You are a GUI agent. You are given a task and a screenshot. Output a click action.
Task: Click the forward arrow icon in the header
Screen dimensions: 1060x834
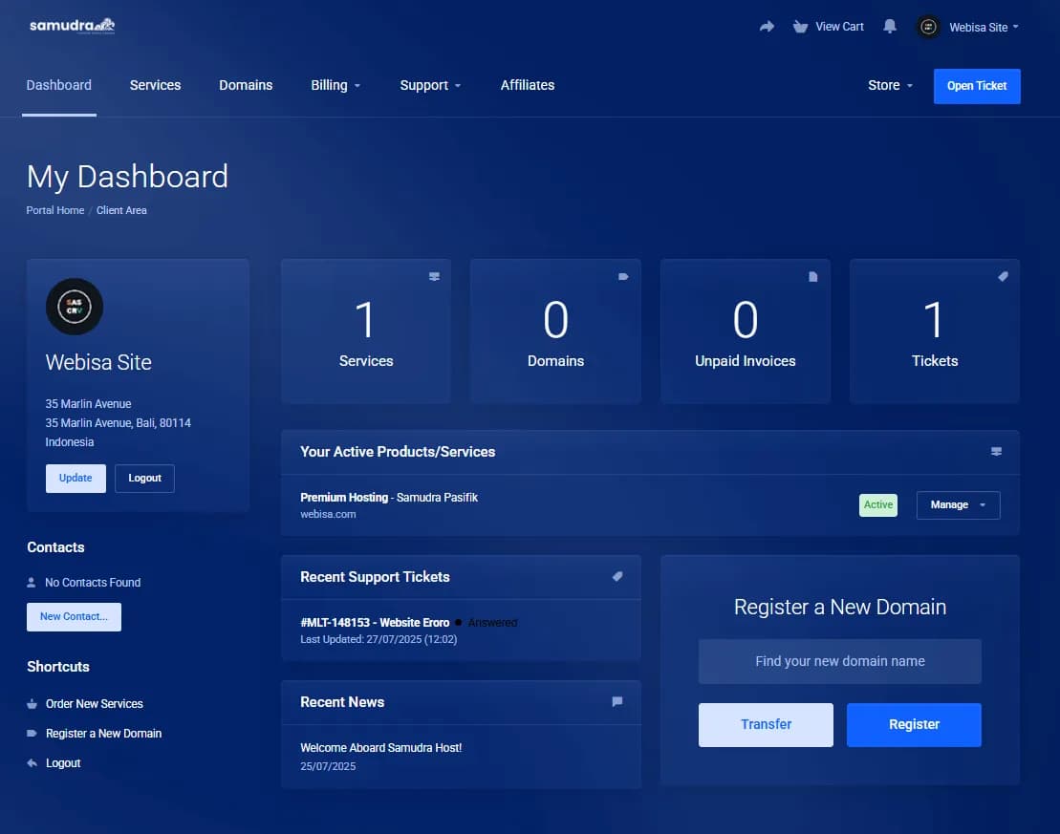click(767, 26)
